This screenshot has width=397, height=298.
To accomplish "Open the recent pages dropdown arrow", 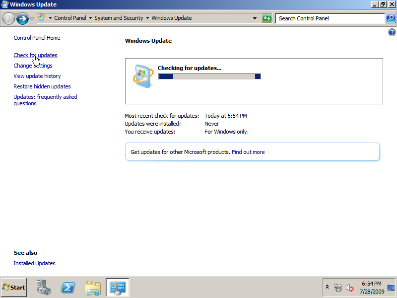I will [32, 18].
